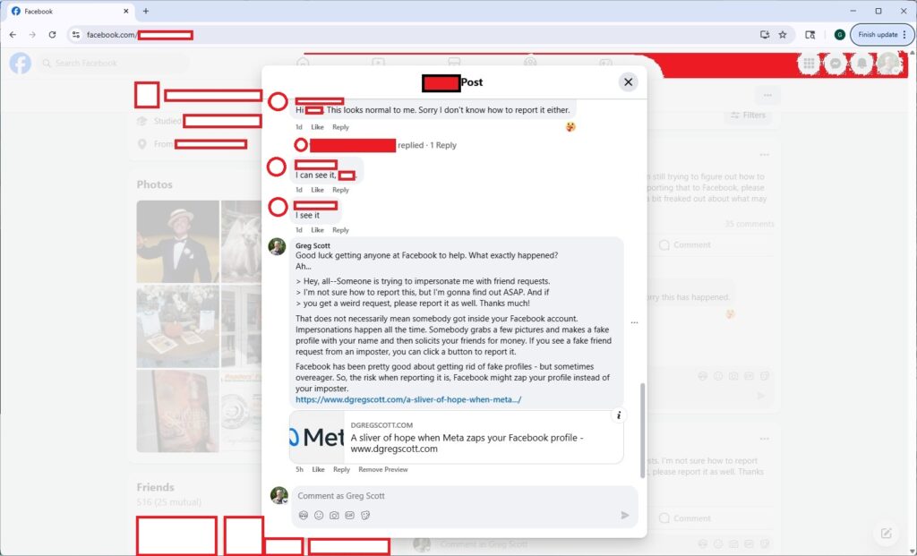Open the apps menu grid icon
The height and width of the screenshot is (556, 917).
tap(808, 63)
